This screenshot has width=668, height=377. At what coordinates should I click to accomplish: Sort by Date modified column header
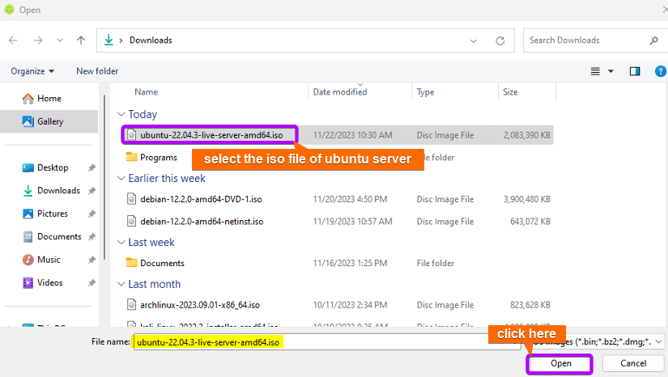(x=340, y=92)
